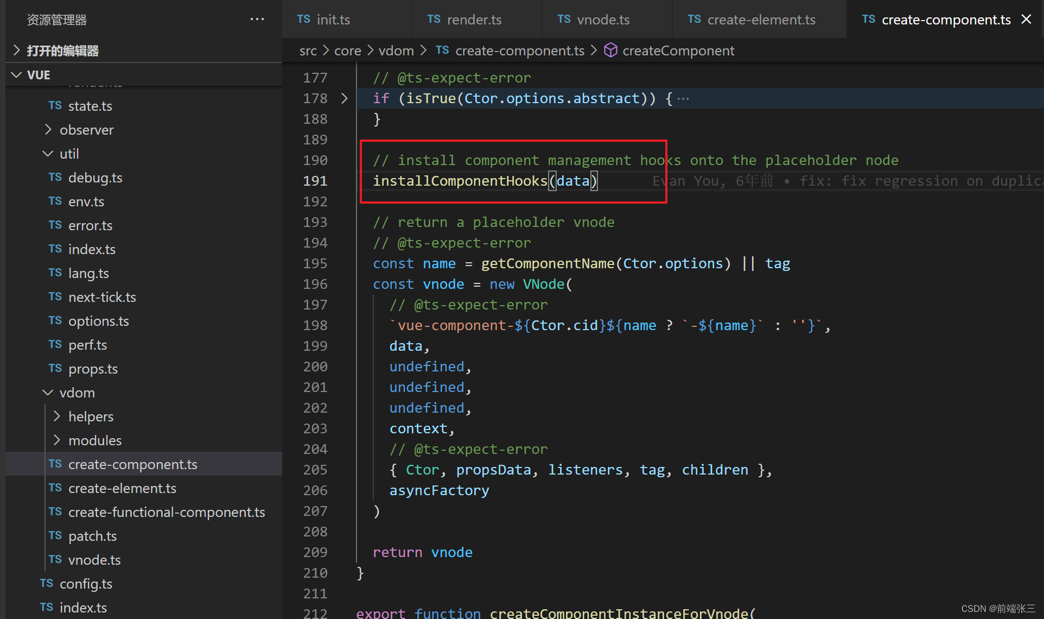Viewport: 1044px width, 619px height.
Task: Open create-functional-component.ts file
Action: (x=143, y=512)
